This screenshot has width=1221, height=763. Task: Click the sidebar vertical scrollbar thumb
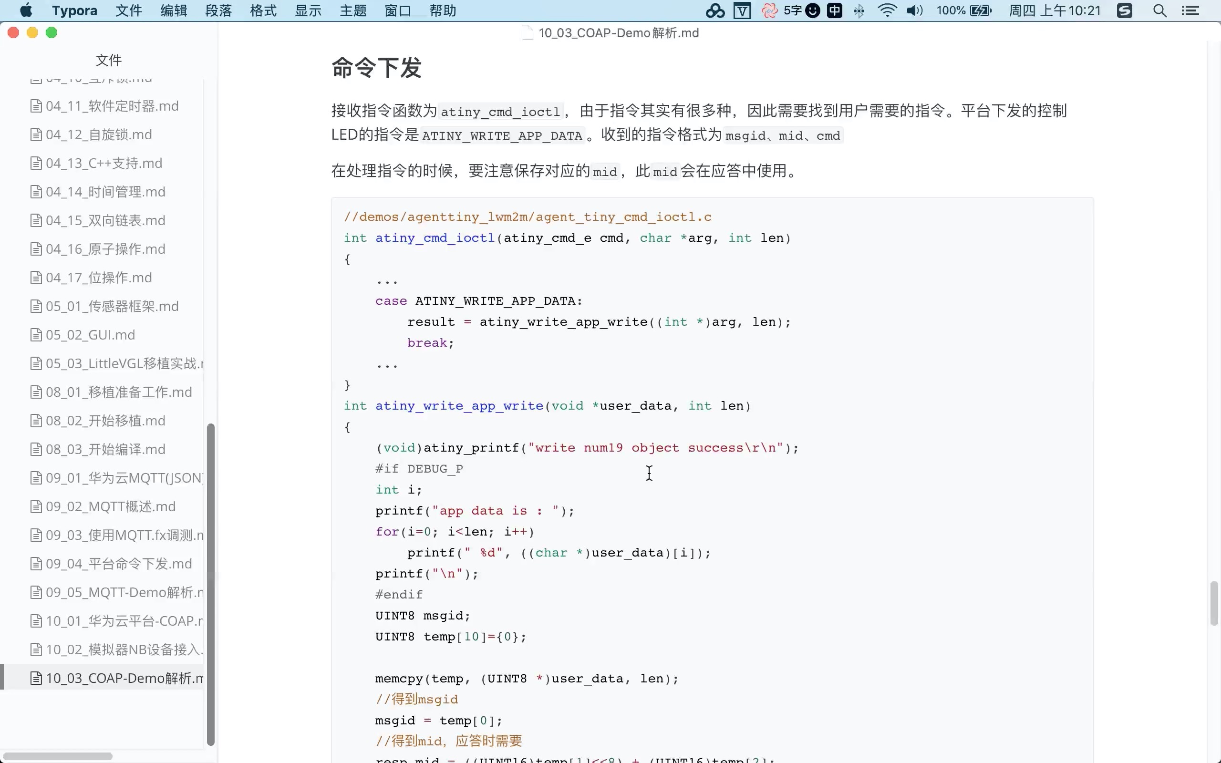click(x=211, y=584)
